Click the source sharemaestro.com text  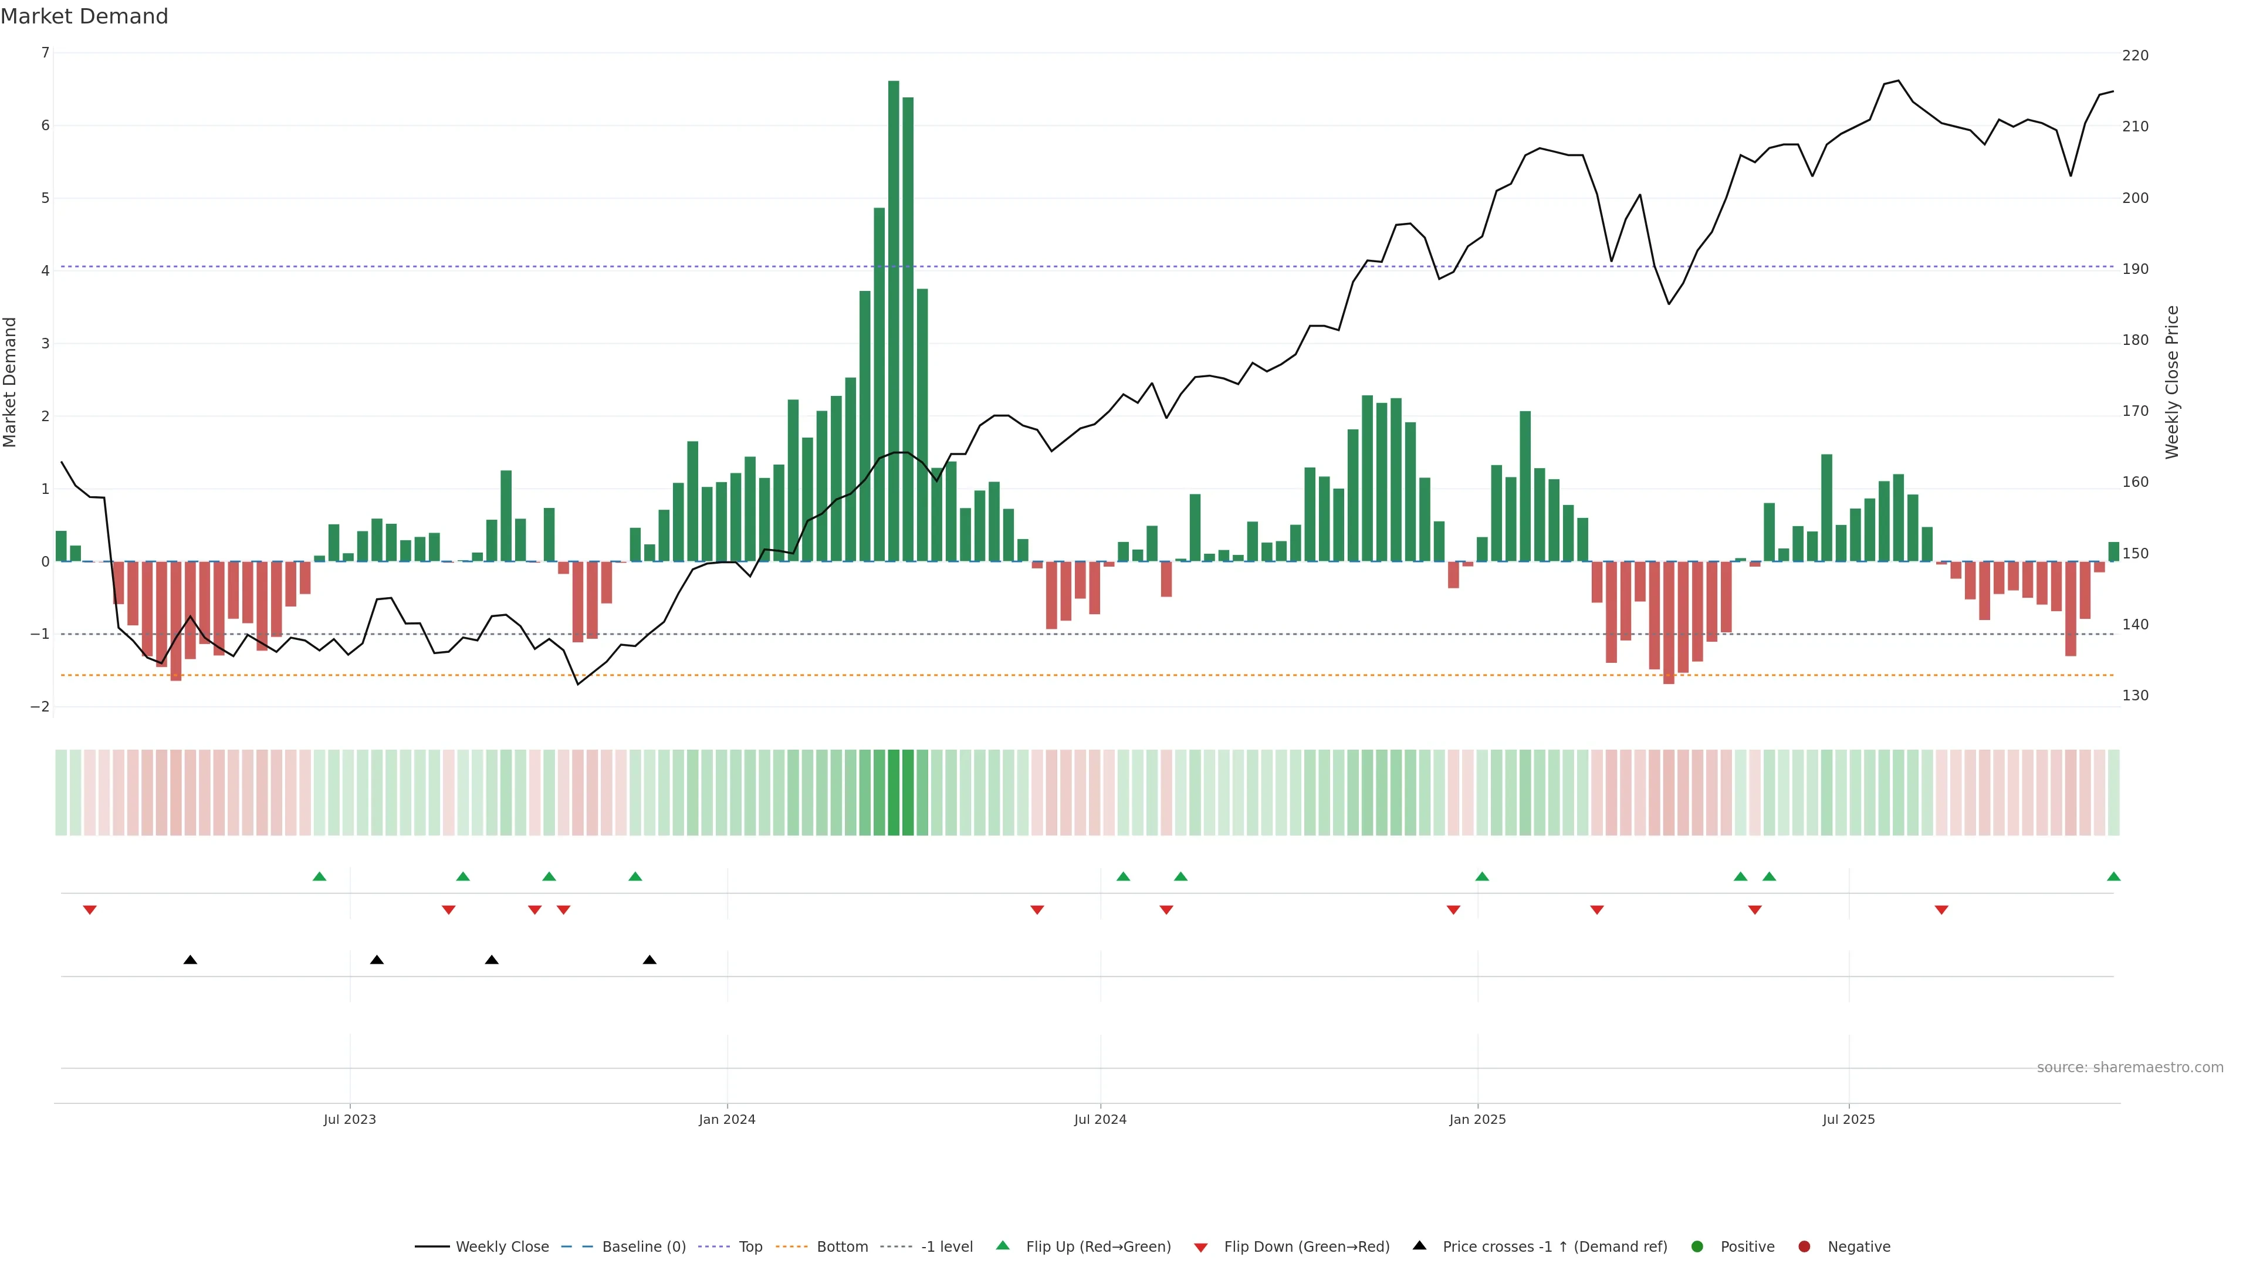[x=2130, y=1067]
